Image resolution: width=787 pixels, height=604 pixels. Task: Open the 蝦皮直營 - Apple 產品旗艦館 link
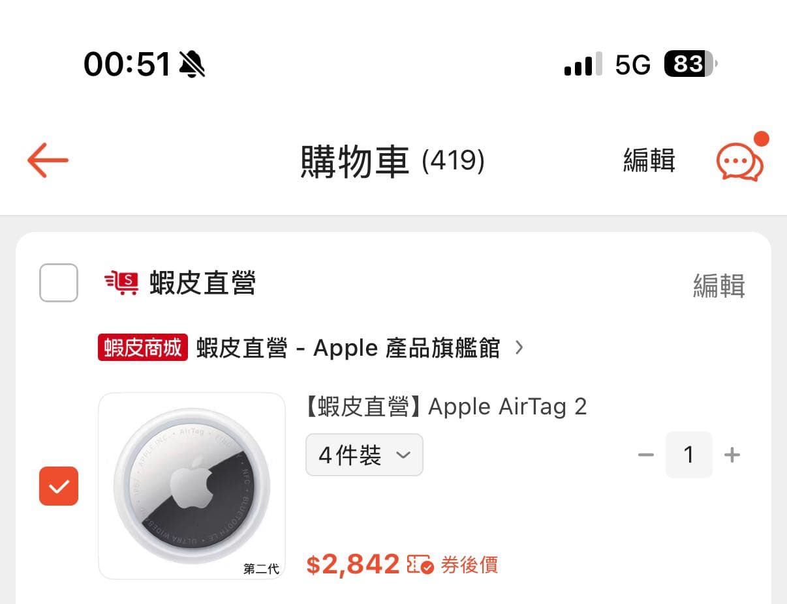click(x=348, y=348)
